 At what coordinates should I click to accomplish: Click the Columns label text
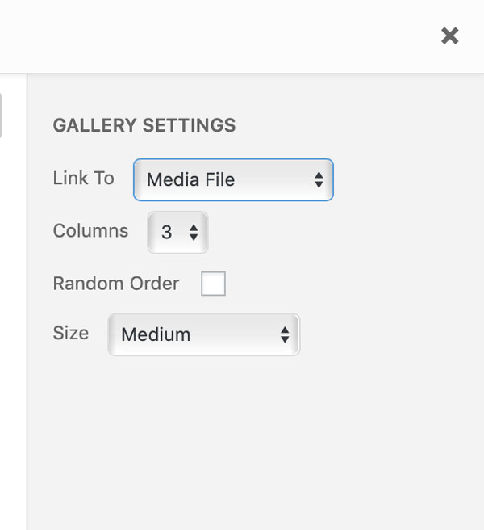coord(90,231)
